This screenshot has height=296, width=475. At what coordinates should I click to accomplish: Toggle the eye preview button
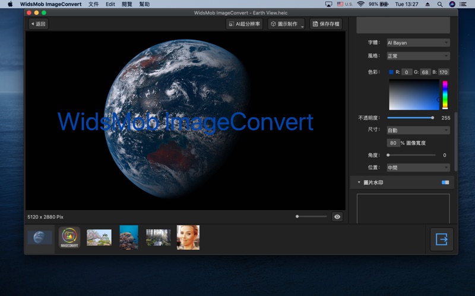point(337,217)
